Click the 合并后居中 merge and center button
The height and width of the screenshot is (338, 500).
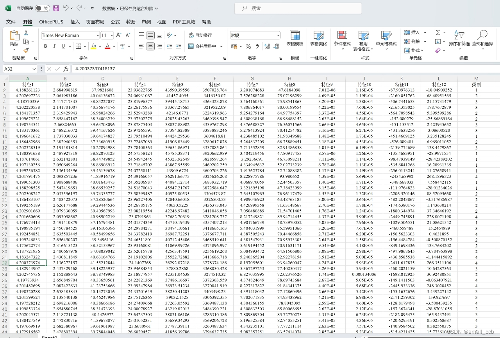coord(202,46)
